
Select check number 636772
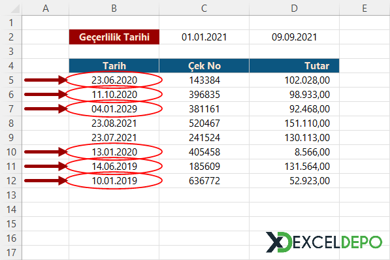point(204,181)
